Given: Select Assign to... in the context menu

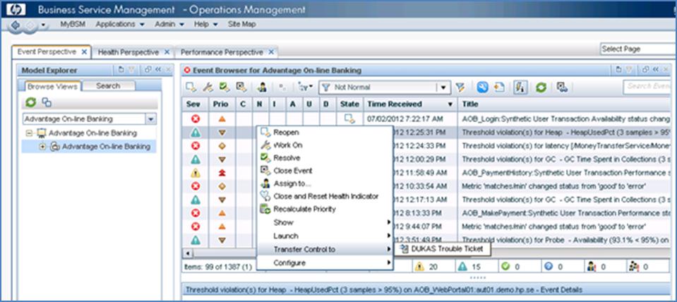Looking at the screenshot, I should point(325,183).
